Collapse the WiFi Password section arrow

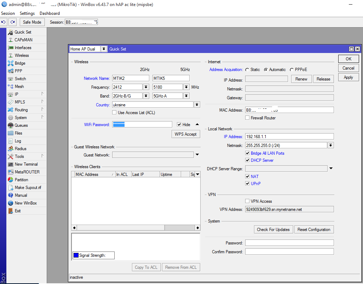tap(197, 125)
